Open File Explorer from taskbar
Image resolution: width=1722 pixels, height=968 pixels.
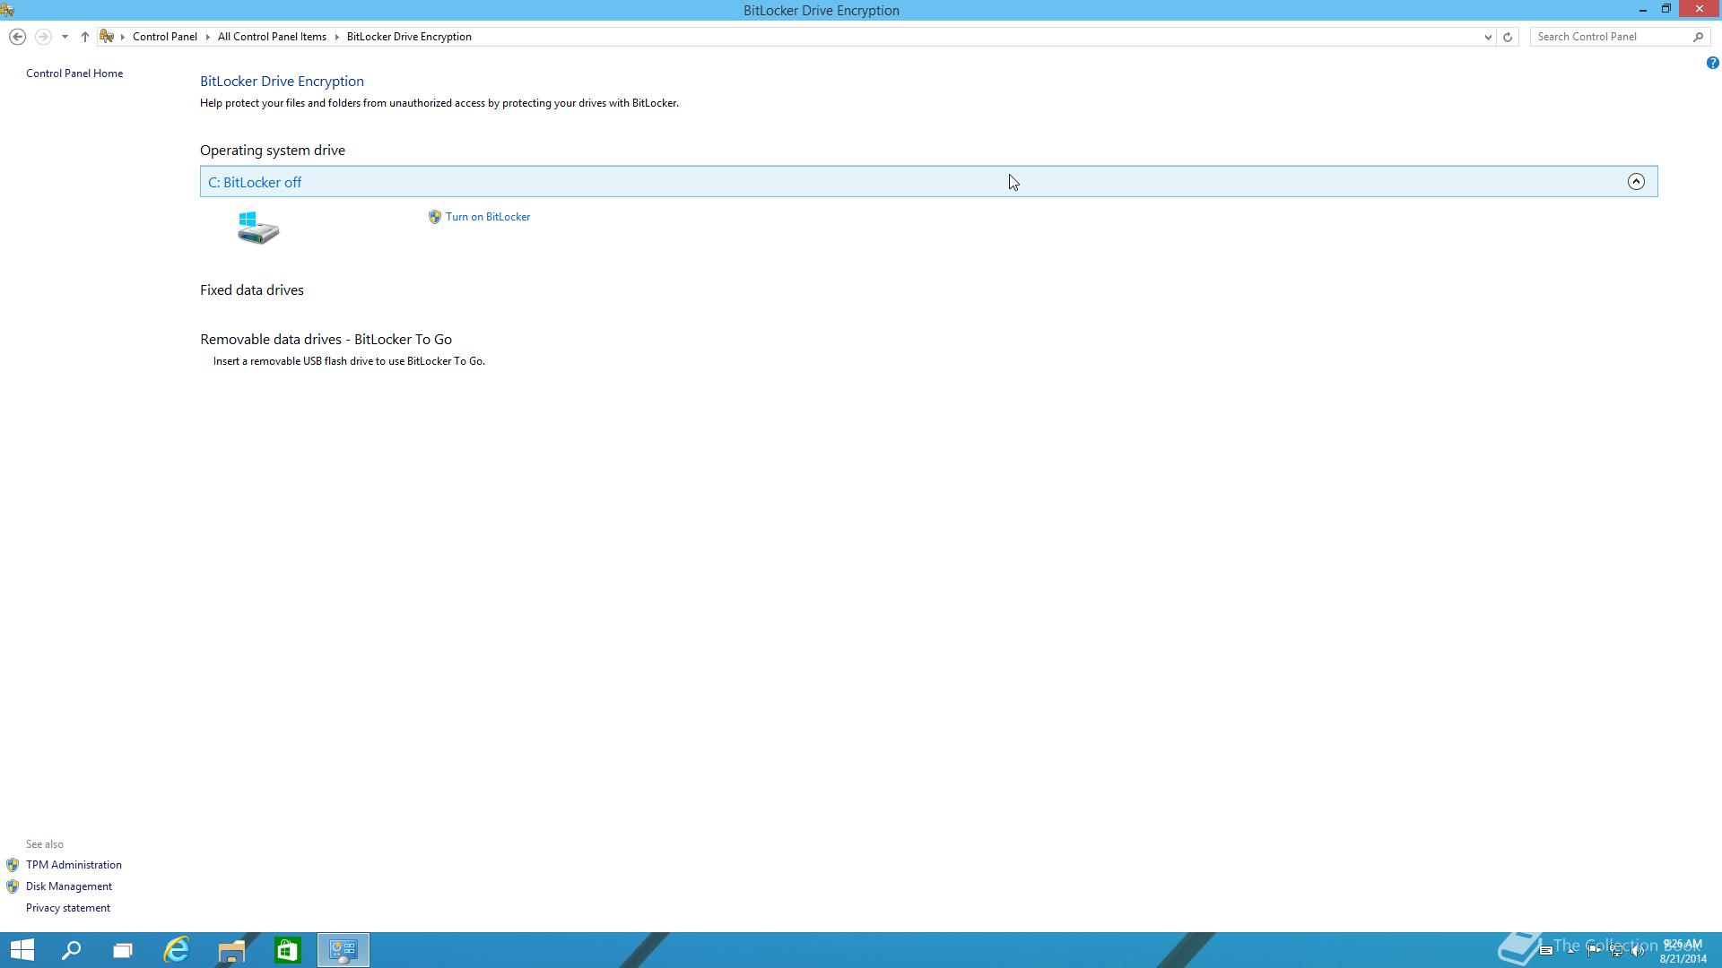(x=231, y=950)
